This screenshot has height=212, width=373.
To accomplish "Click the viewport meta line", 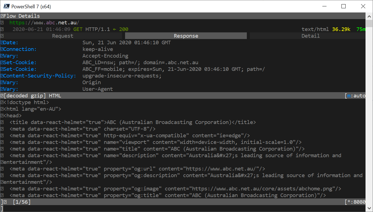I will [156, 142].
